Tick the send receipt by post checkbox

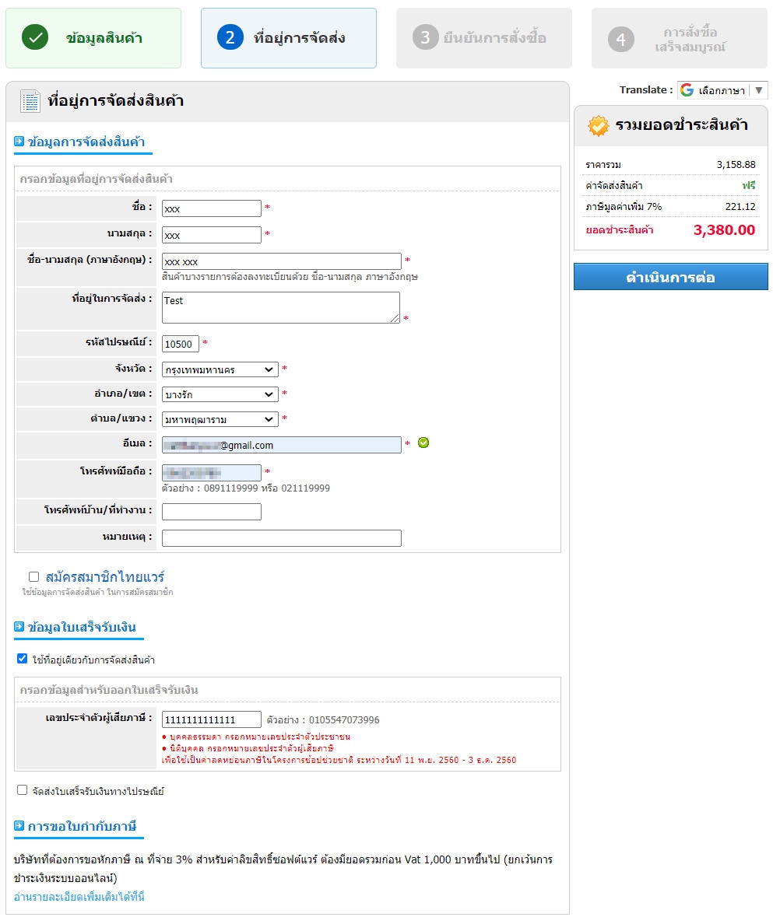coord(22,790)
